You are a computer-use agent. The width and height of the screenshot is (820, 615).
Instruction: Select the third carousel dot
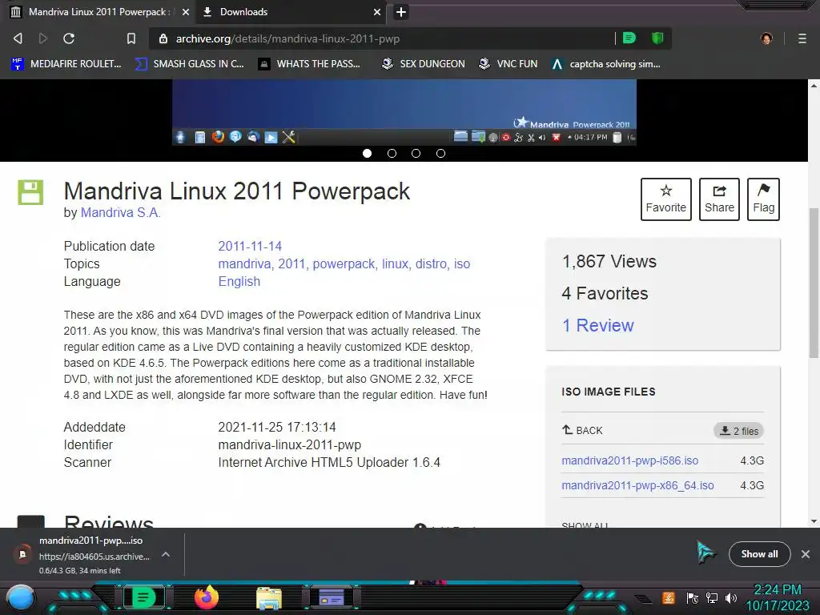[x=416, y=153]
